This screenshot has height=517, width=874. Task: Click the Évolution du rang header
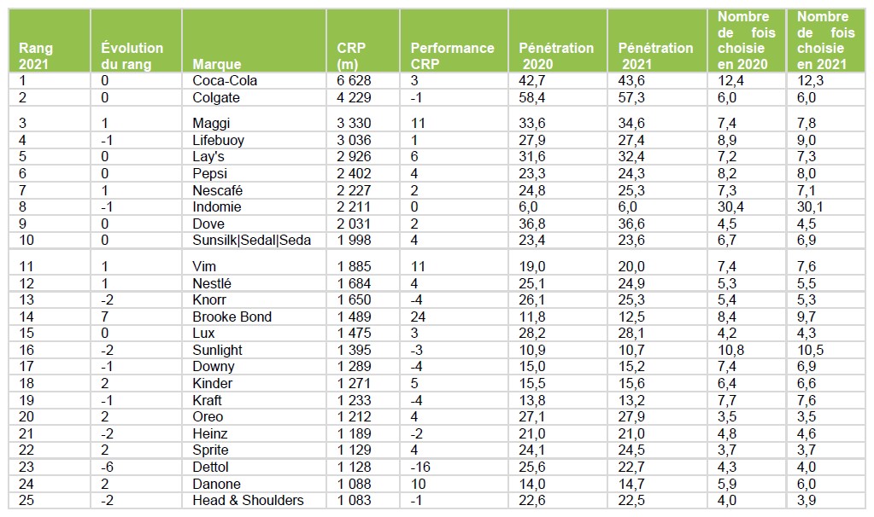(132, 55)
